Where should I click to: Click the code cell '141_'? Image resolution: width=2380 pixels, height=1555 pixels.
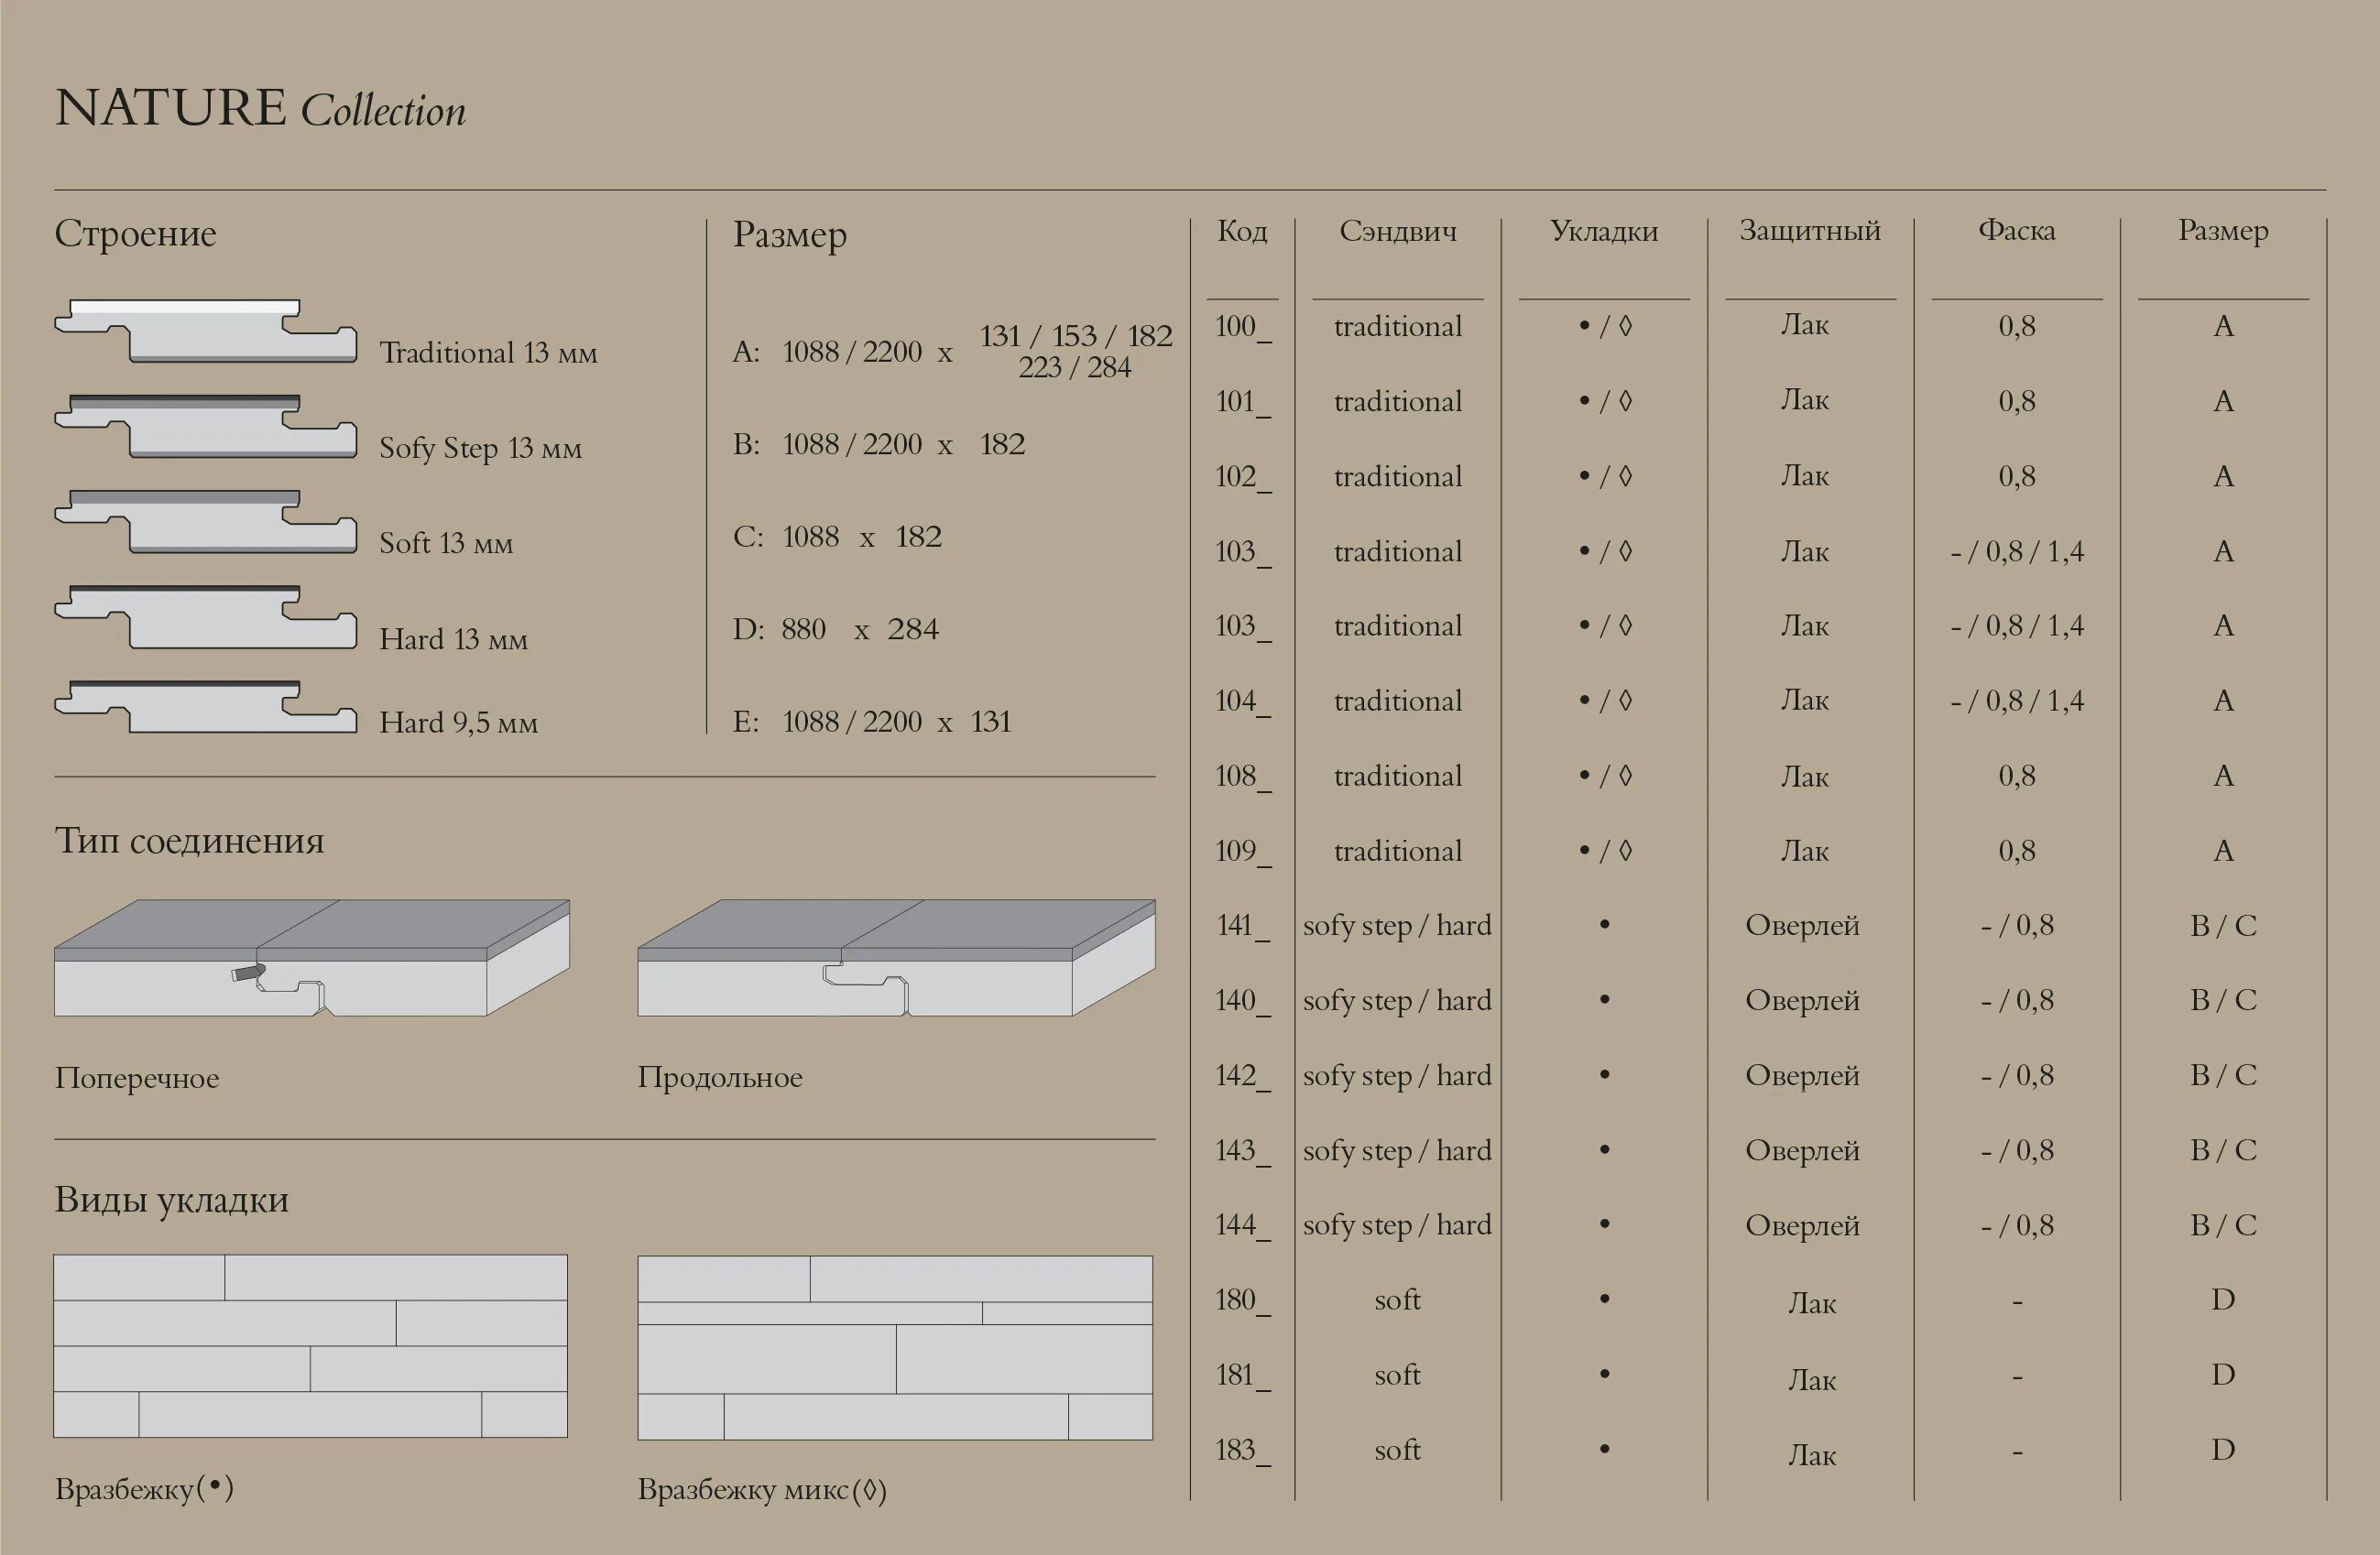1243,927
